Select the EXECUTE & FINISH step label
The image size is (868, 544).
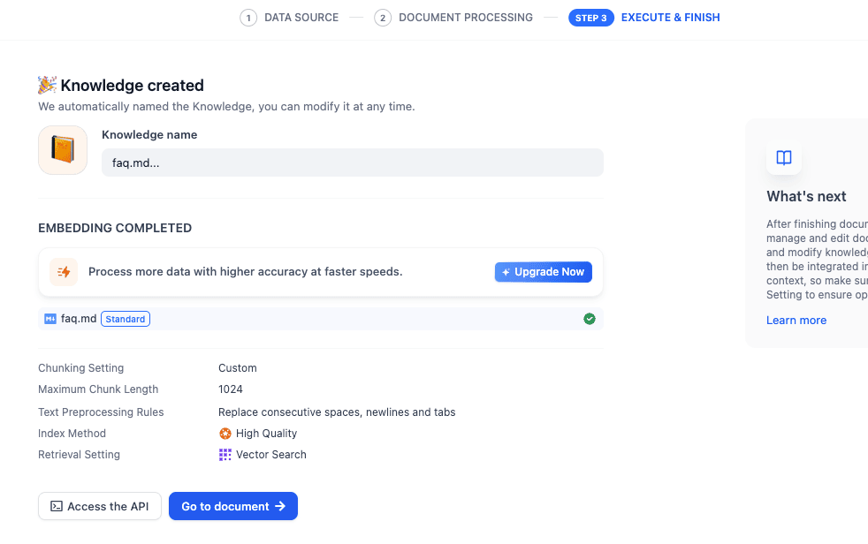click(670, 17)
